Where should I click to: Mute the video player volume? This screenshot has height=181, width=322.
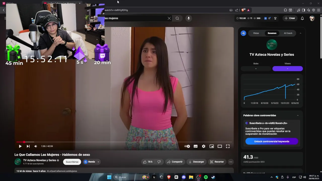click(x=36, y=146)
